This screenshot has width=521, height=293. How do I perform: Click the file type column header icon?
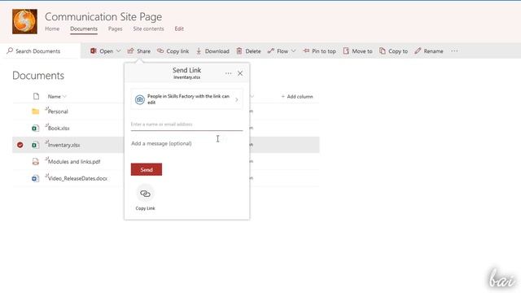[x=36, y=96]
